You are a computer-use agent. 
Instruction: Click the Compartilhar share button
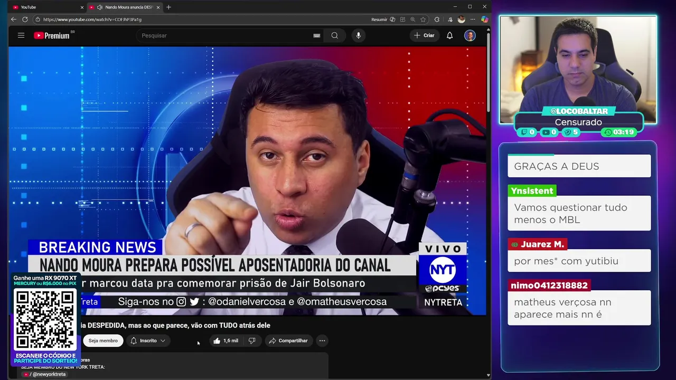pyautogui.click(x=288, y=340)
